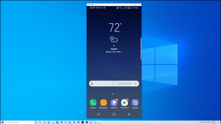Open Cortana from the taskbar
Image resolution: width=221 pixels, height=124 pixels.
click(x=36, y=122)
